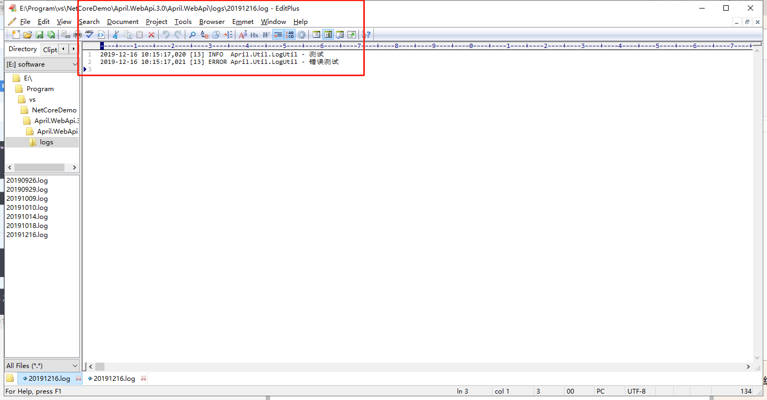Open Find with magnifier icon

[192, 35]
